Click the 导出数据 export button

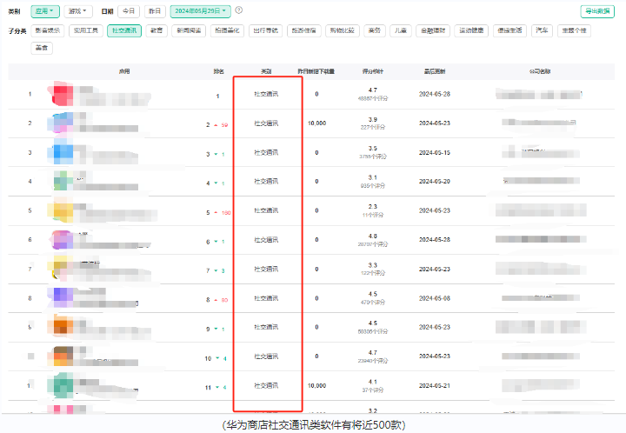(597, 11)
